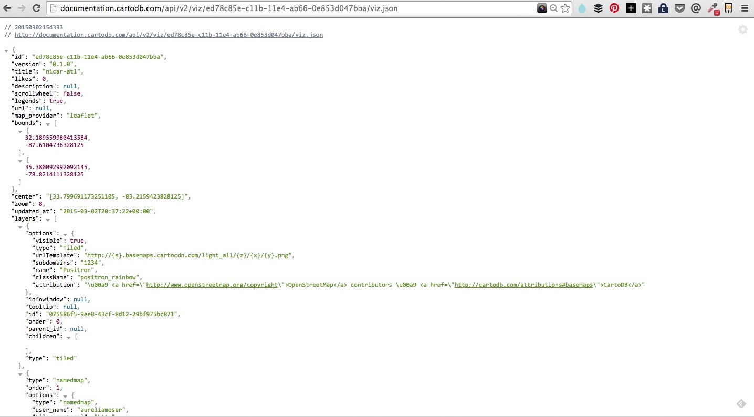This screenshot has height=417, width=754.
Task: Collapse the namedmap "options" object
Action: (x=65, y=395)
